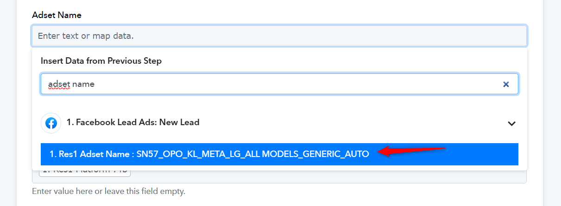Click the Facebook logo icon
The width and height of the screenshot is (561, 206).
pos(51,123)
